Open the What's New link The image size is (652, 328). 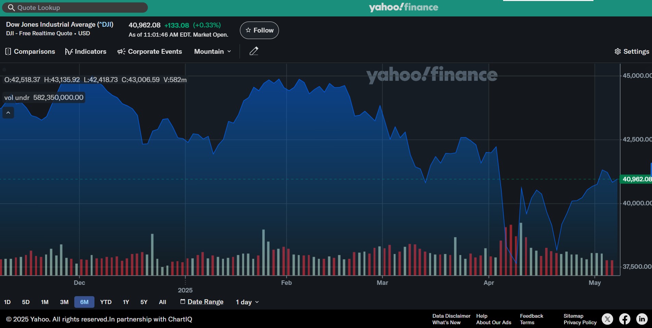[x=446, y=323]
